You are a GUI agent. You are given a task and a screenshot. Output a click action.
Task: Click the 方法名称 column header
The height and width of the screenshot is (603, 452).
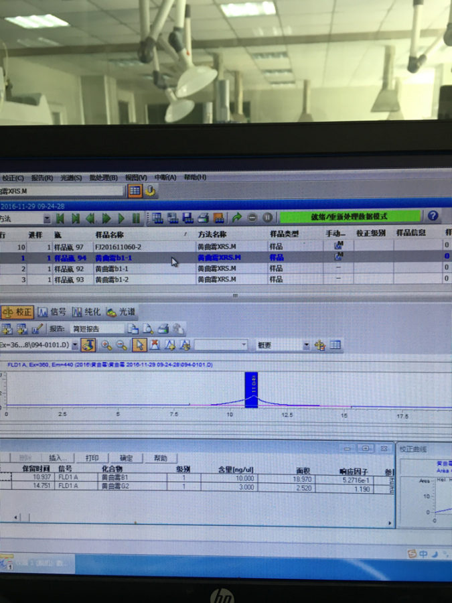pos(212,234)
